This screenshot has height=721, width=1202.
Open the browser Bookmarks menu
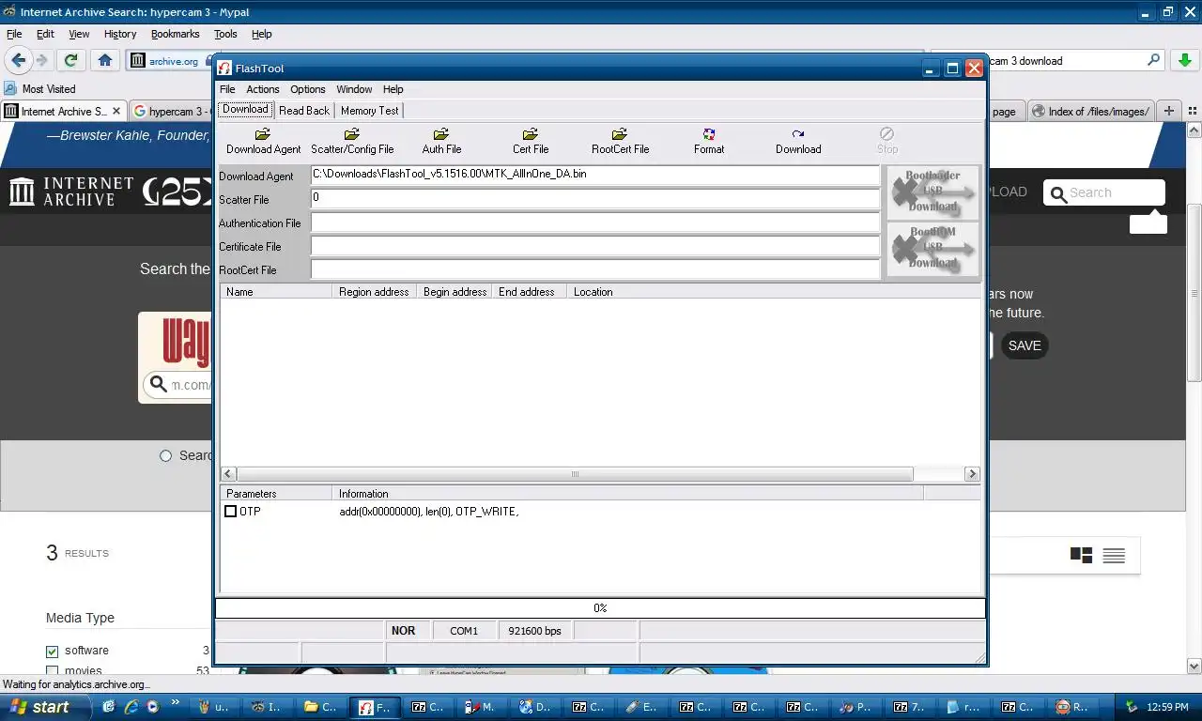click(x=175, y=34)
